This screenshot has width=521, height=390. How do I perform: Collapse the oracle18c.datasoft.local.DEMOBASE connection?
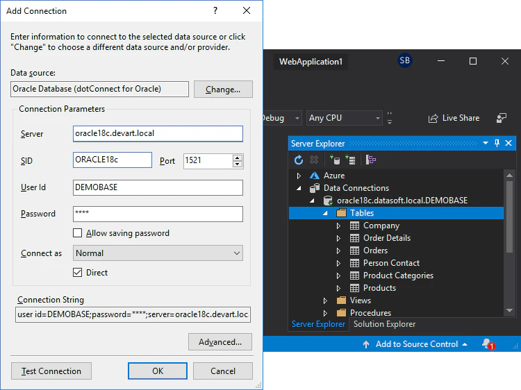coord(312,201)
